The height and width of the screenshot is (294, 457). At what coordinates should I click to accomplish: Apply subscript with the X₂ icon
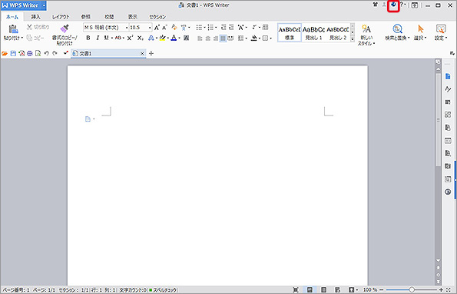coord(141,38)
